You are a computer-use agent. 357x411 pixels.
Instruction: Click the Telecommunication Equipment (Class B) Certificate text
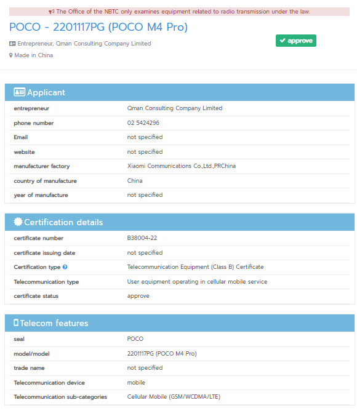click(195, 267)
